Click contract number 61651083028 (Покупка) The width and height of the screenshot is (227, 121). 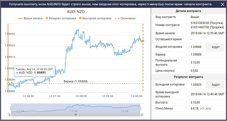point(207,23)
